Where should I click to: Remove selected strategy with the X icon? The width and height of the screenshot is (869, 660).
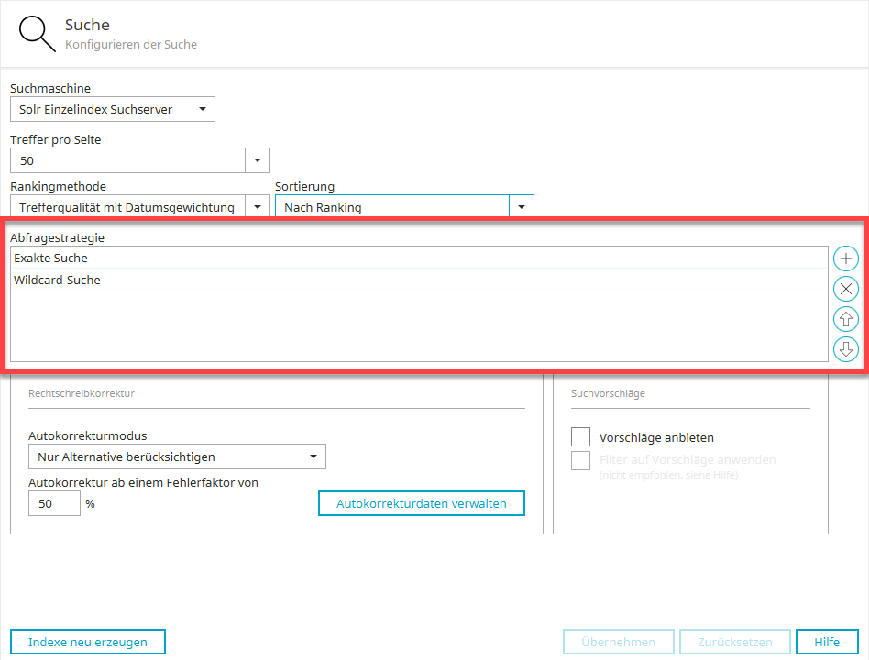845,290
